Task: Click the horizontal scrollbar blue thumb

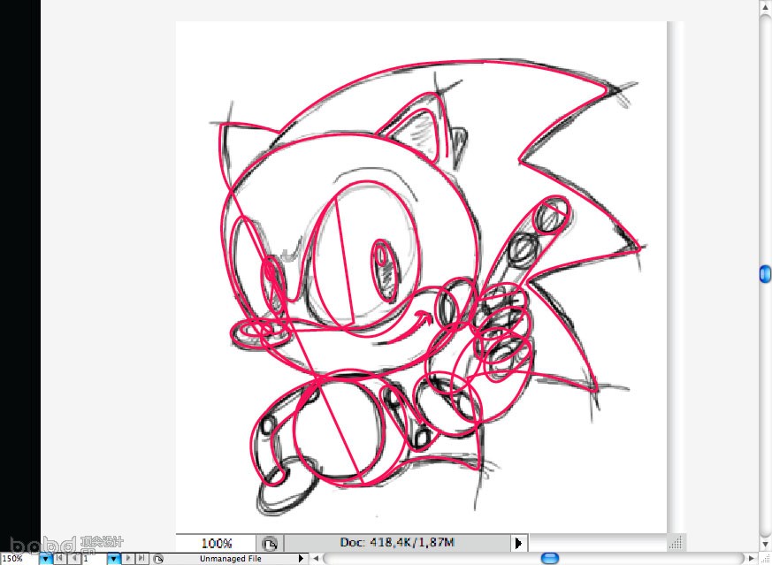Action: (549, 559)
